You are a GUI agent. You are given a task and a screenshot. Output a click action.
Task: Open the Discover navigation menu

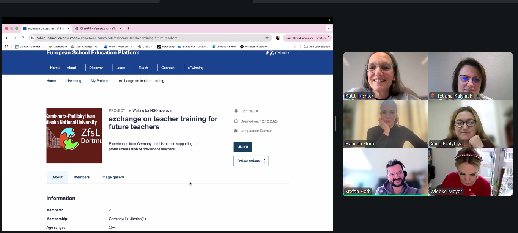pos(96,68)
